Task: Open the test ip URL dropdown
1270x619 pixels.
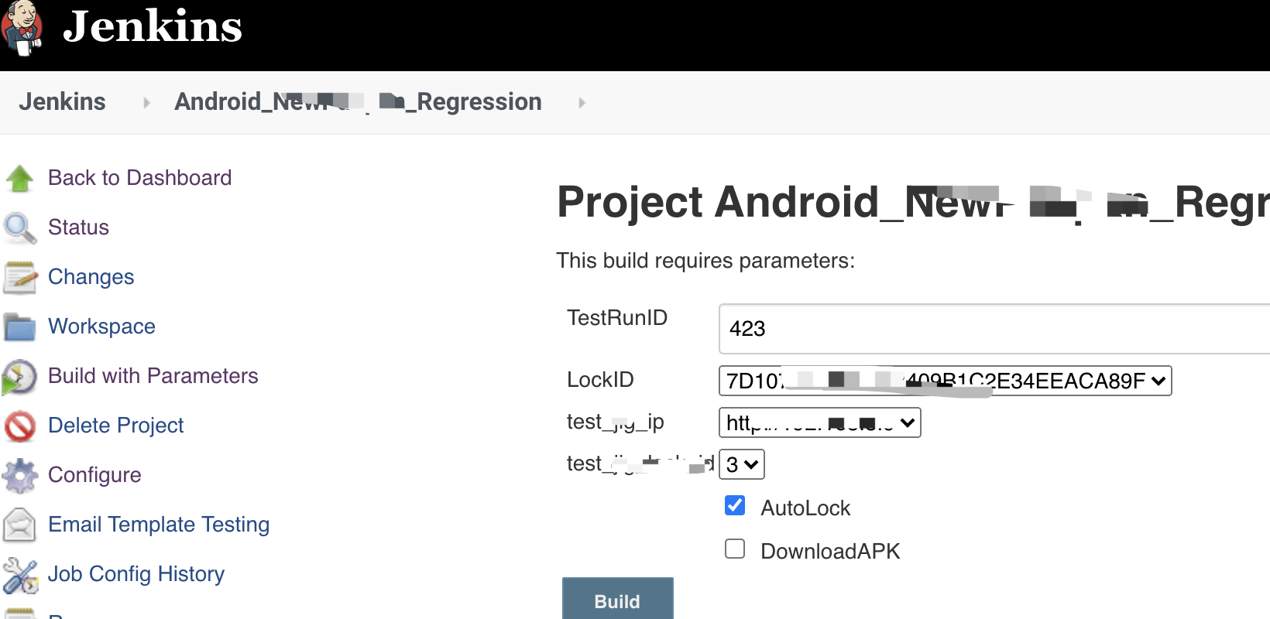Action: click(820, 422)
